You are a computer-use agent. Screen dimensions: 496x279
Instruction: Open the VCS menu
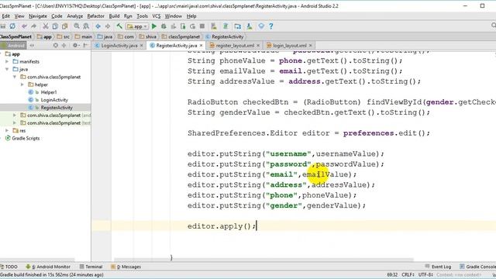[x=157, y=16]
